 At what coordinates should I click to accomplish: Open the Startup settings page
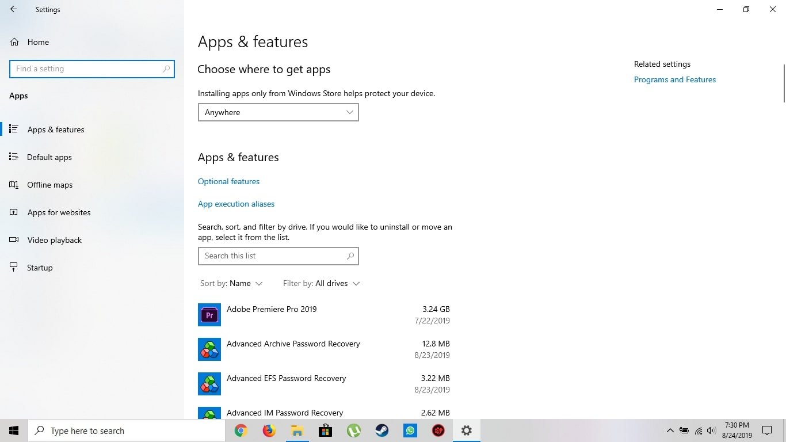[x=40, y=268]
